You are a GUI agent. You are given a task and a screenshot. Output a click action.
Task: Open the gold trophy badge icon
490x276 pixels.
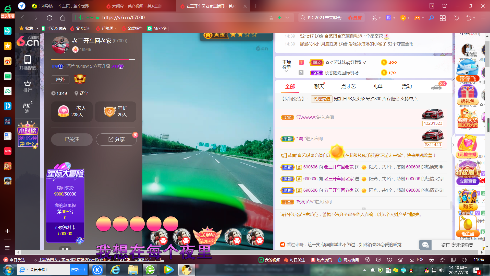(80, 79)
